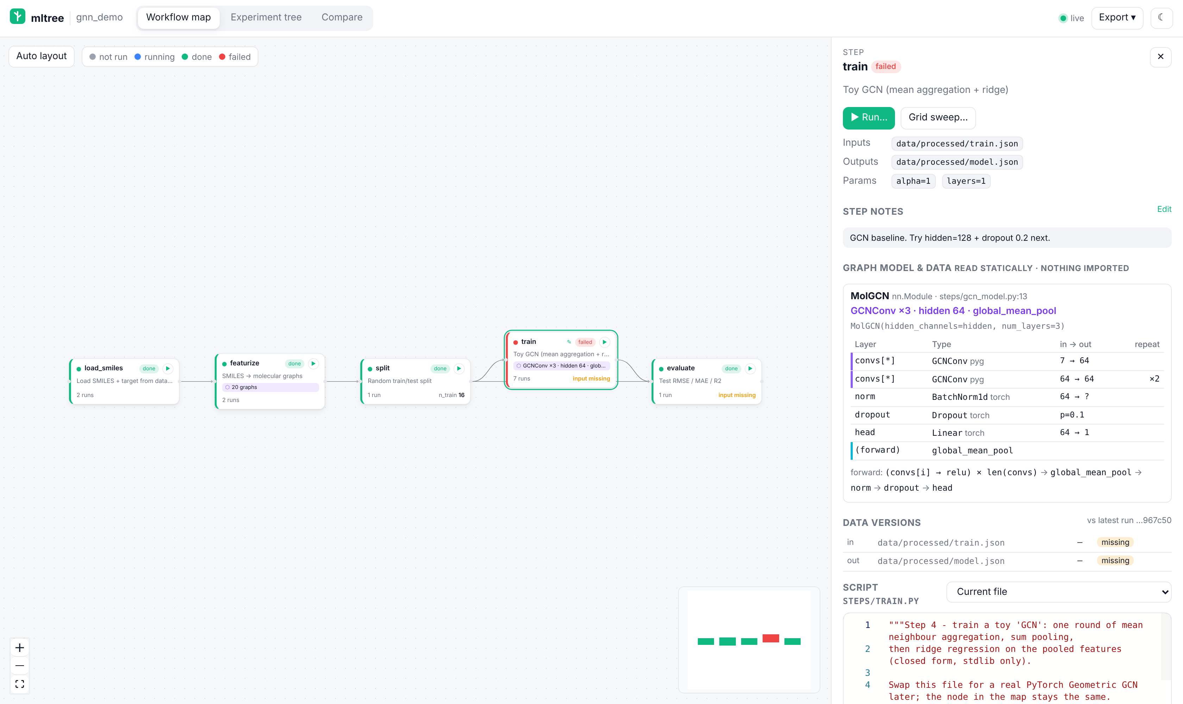Open the Export dropdown
The image size is (1183, 704).
(x=1117, y=18)
